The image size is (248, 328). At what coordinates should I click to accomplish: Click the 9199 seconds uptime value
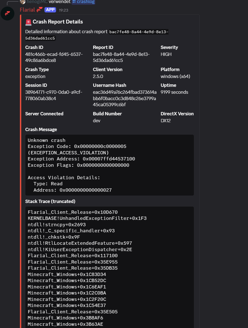tap(174, 92)
